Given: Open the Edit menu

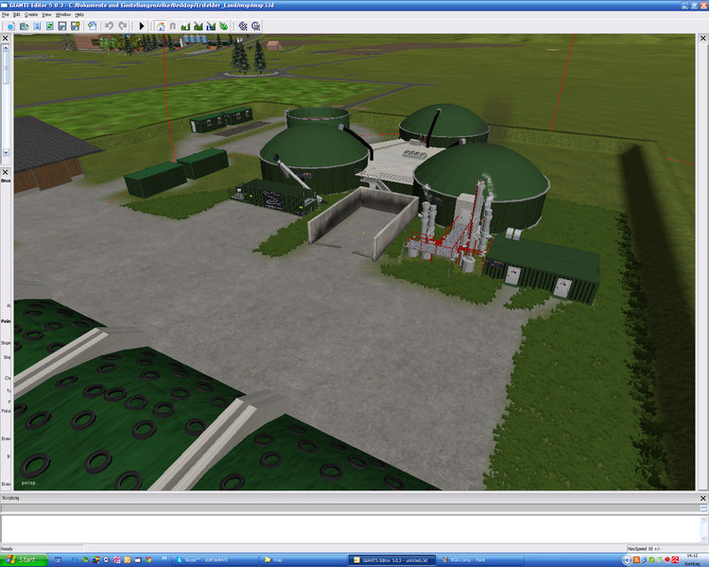Looking at the screenshot, I should click(17, 14).
